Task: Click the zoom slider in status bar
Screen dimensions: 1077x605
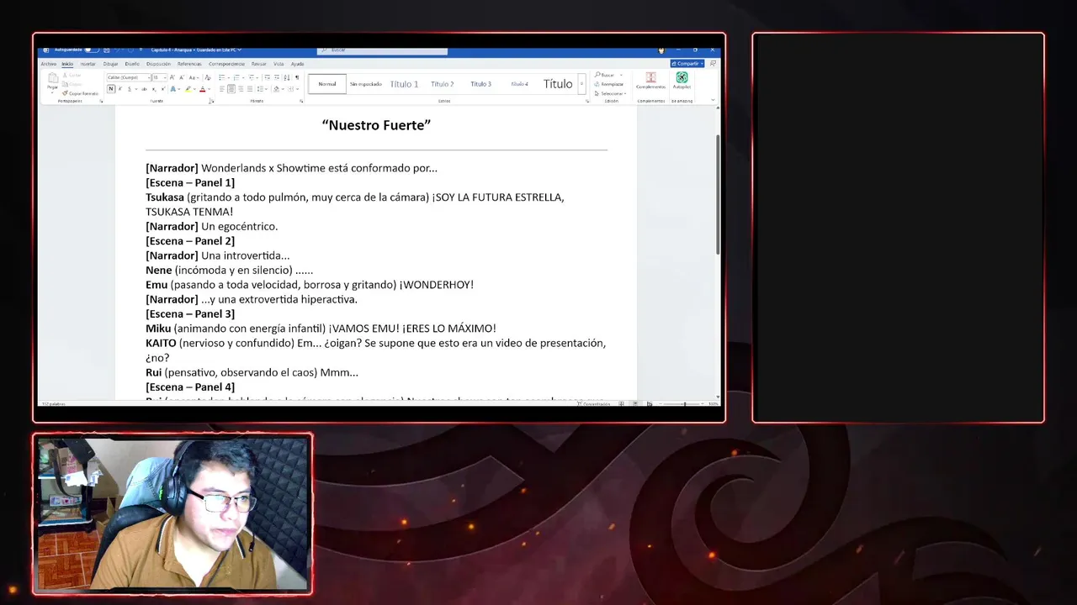Action: (683, 404)
